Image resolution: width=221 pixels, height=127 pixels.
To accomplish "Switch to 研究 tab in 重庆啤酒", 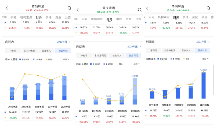I will coord(84,19).
